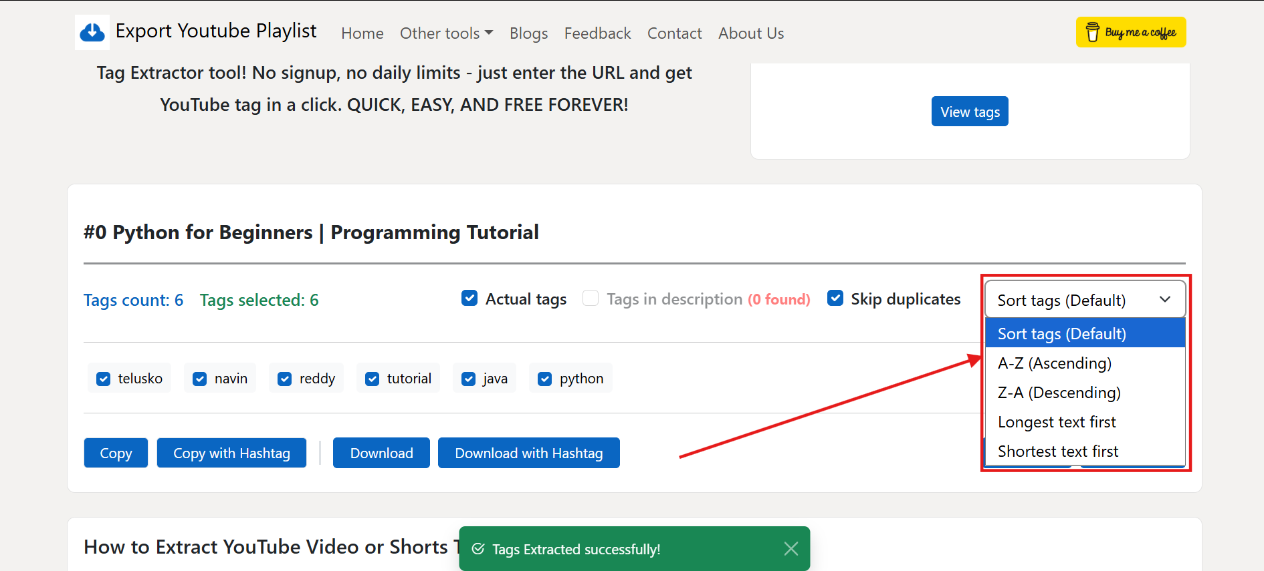Click the View tags button
The image size is (1264, 571).
point(970,112)
